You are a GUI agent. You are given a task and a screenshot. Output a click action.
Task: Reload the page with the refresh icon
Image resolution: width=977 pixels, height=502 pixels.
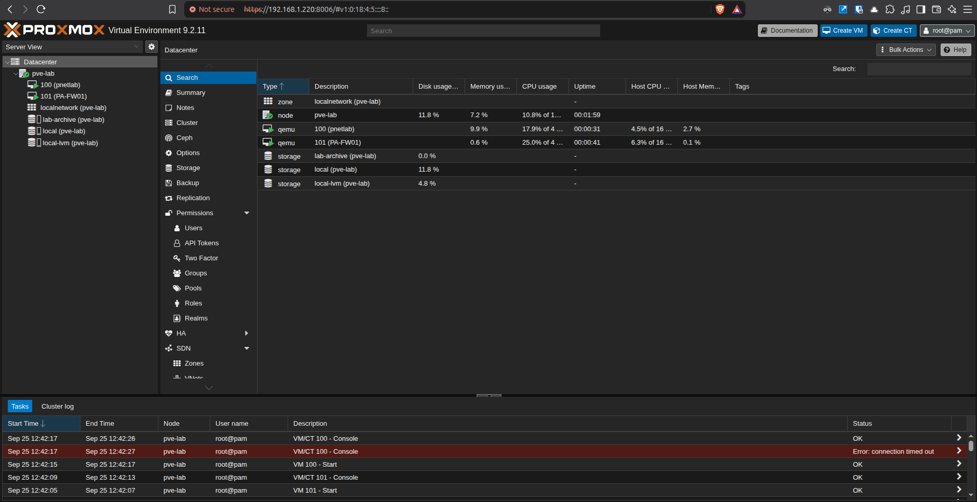click(x=41, y=9)
